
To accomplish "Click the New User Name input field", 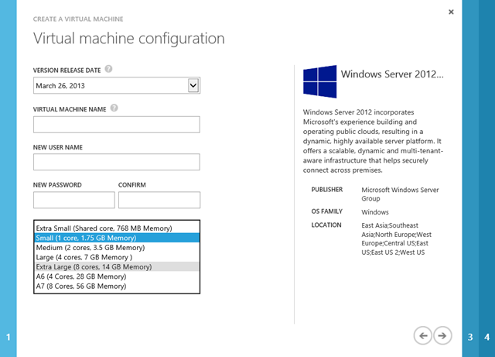I will coord(117,162).
